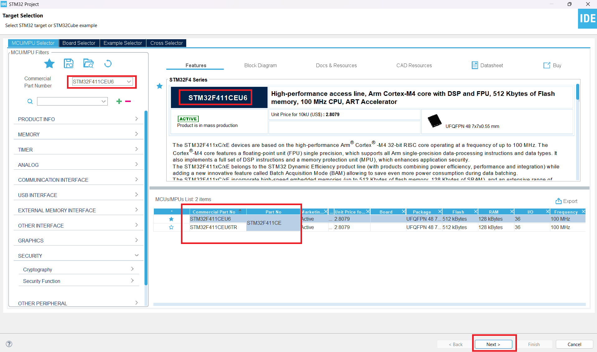
Task: Expand the MEMORY filter section
Action: [x=78, y=134]
